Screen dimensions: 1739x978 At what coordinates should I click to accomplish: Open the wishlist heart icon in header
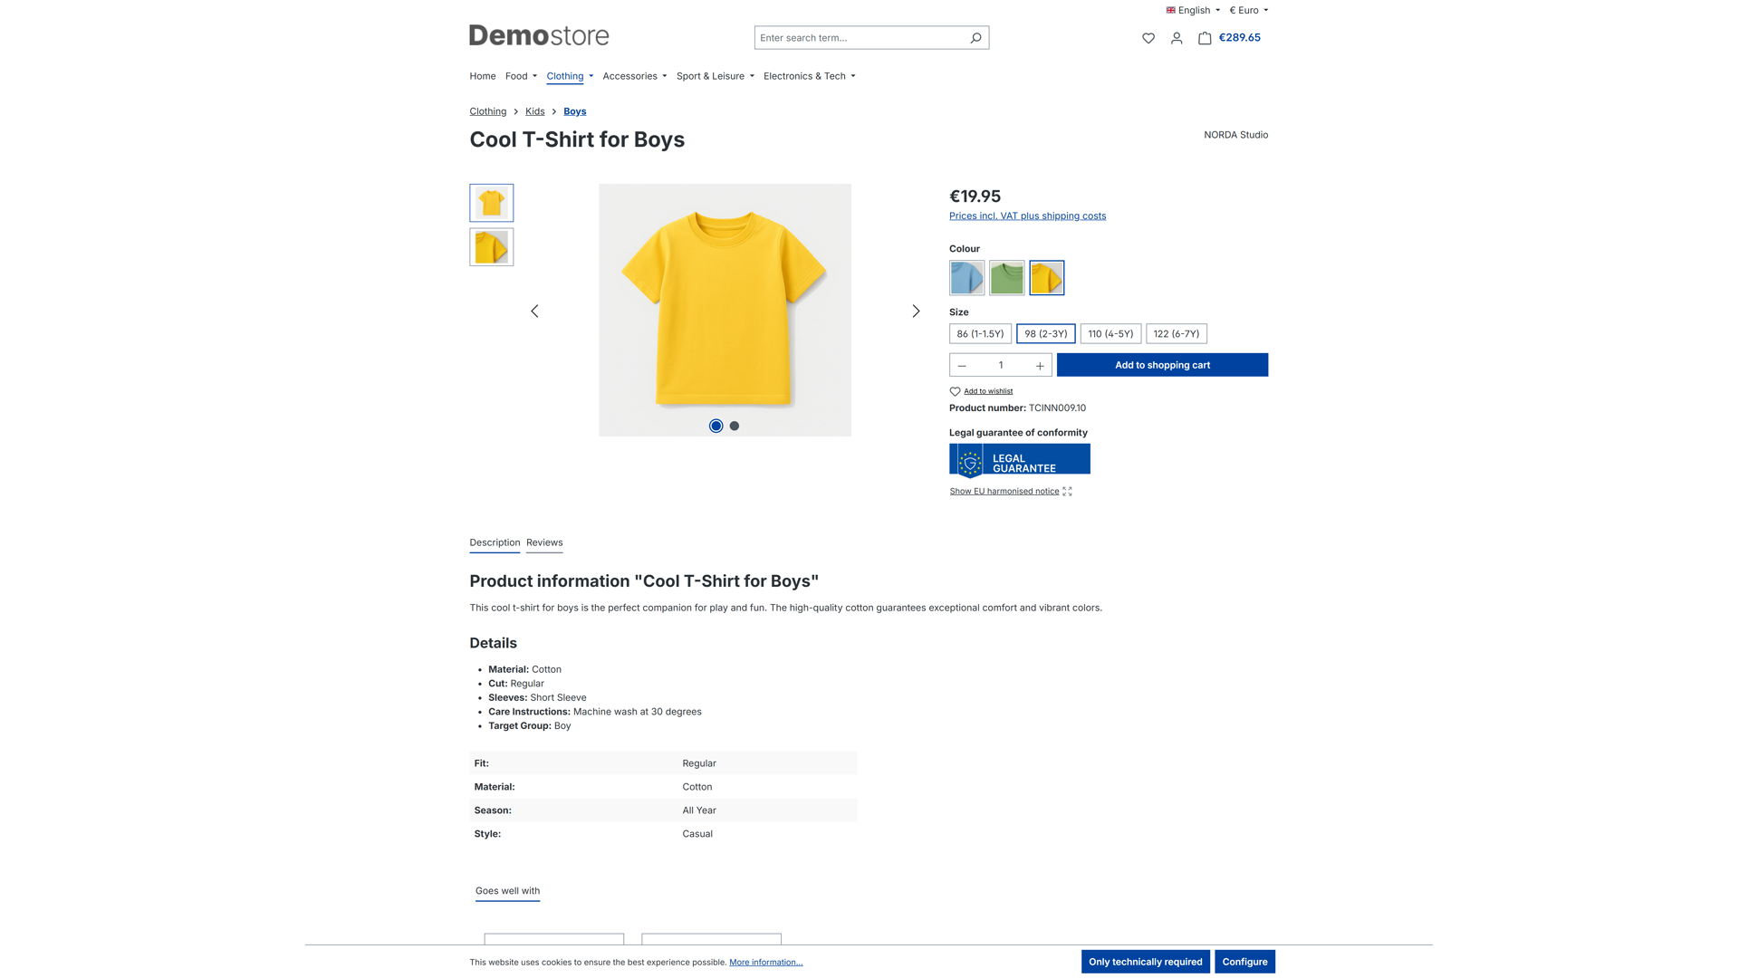[x=1148, y=38]
